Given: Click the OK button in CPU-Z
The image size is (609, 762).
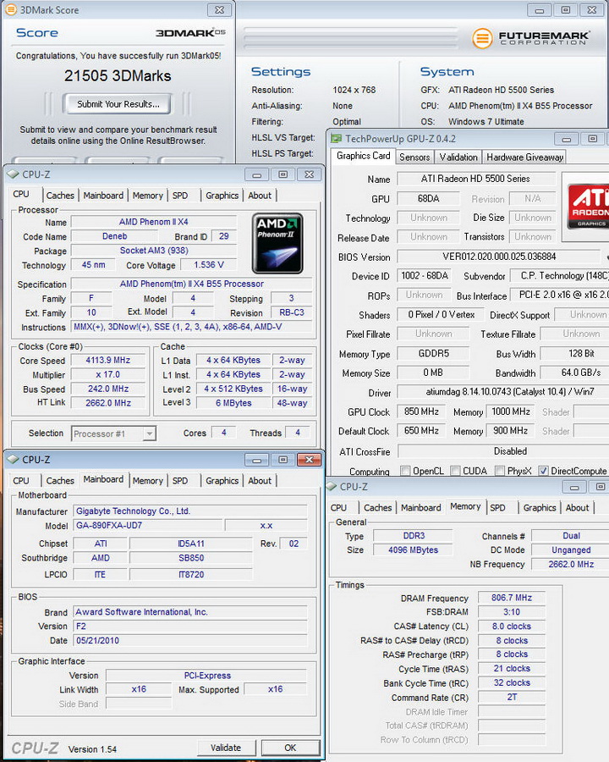Looking at the screenshot, I should coord(290,748).
